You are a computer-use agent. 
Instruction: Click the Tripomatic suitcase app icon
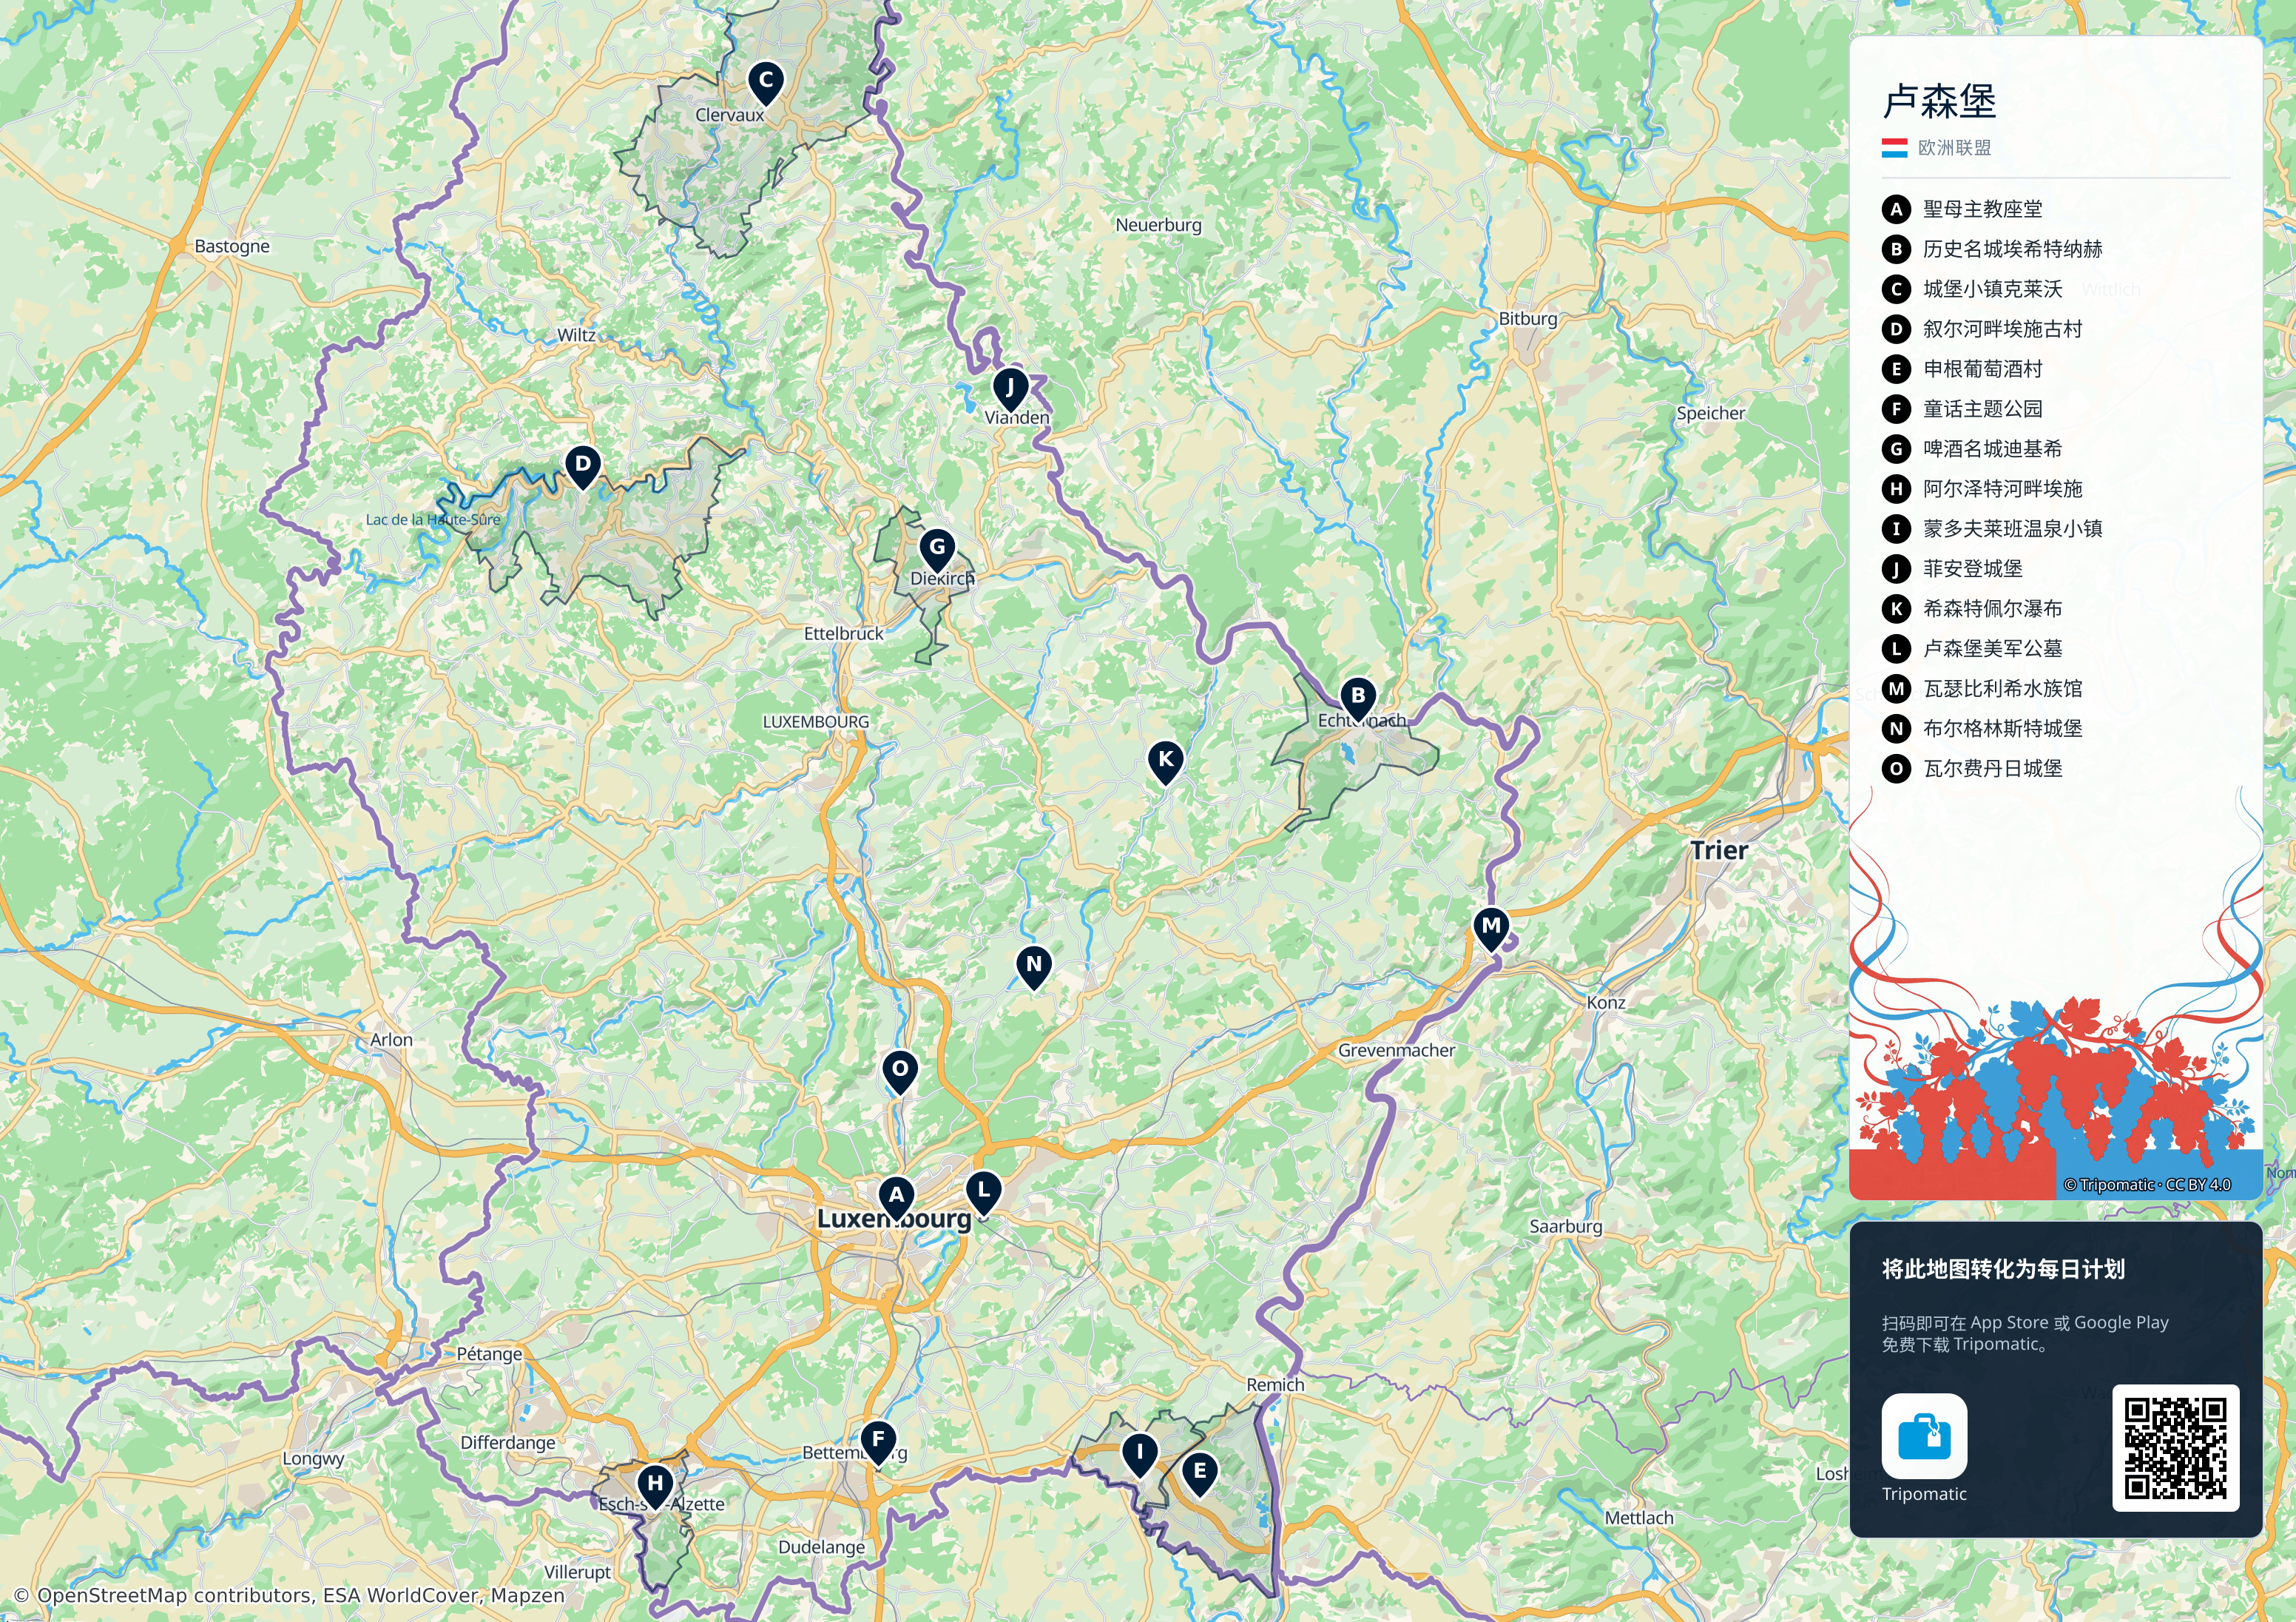pyautogui.click(x=1924, y=1436)
